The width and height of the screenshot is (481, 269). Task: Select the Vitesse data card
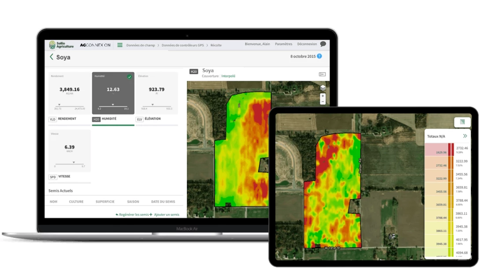coord(70,151)
